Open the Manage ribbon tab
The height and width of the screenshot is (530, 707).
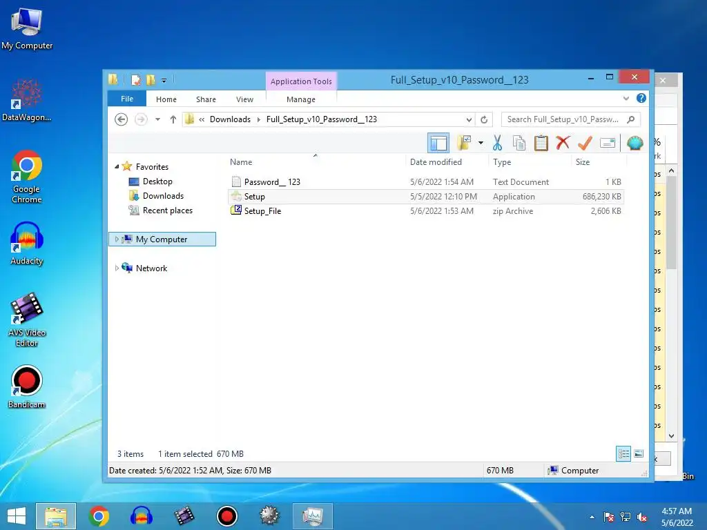point(301,99)
